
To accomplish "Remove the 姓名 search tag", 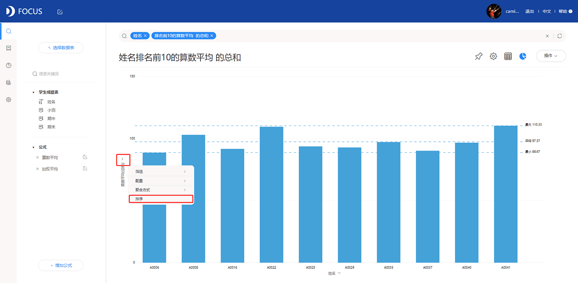I will (145, 36).
